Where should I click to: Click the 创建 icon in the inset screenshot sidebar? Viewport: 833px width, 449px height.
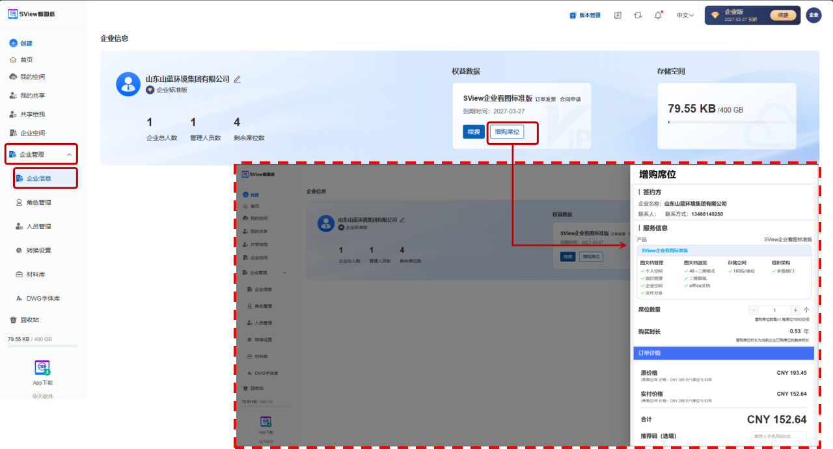coord(245,195)
